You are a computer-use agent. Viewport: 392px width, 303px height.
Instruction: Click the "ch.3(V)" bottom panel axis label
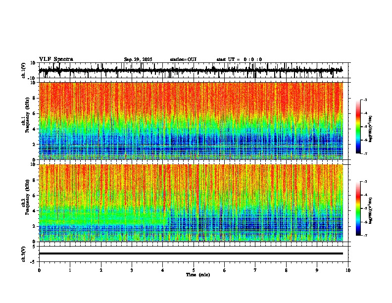(x=23, y=254)
